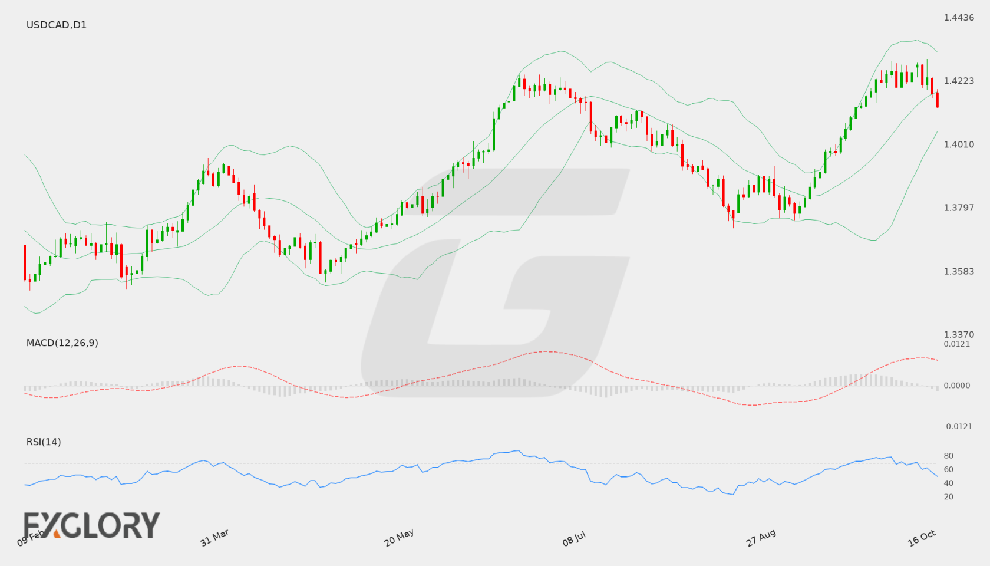
Task: Select the RSI(14) indicator label
Action: click(44, 442)
